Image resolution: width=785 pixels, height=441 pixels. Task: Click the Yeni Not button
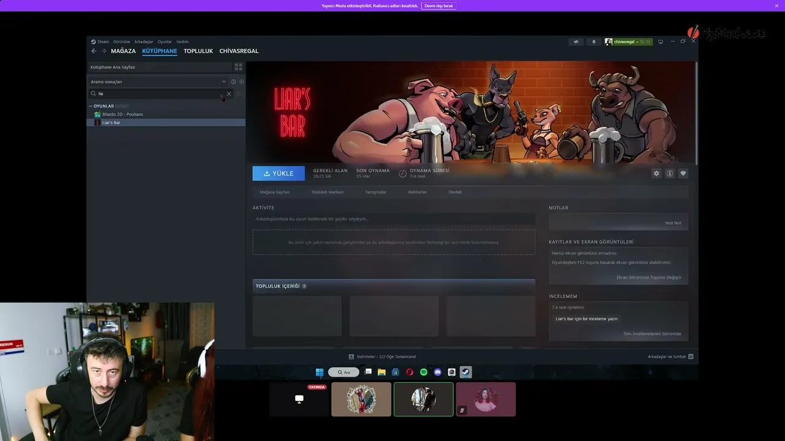tap(673, 223)
